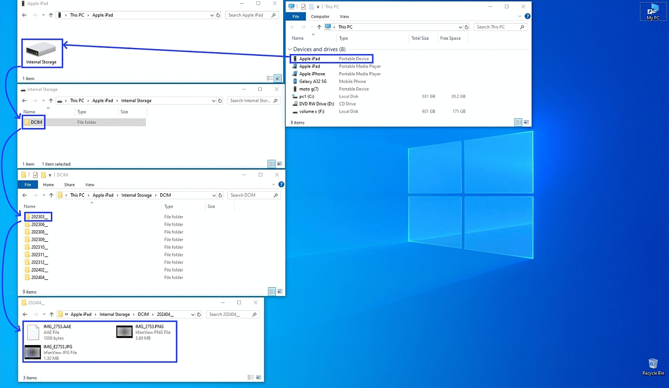The image size is (669, 388).
Task: Open File tab in This PC window
Action: [296, 17]
